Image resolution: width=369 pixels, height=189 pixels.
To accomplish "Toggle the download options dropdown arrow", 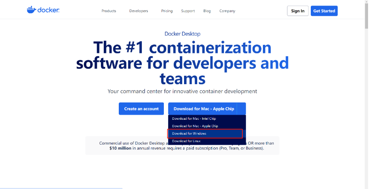I will point(241,109).
